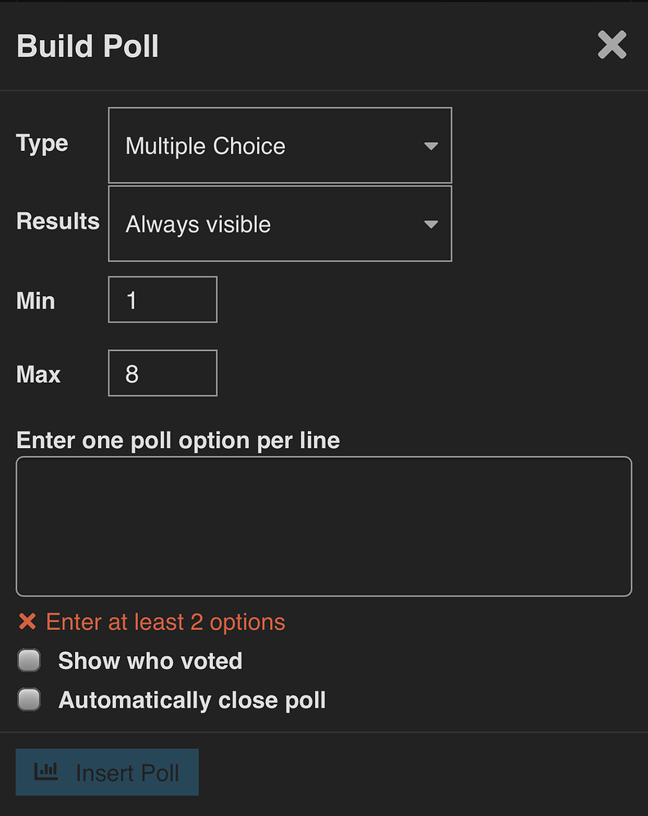
Task: Enable Automatically close poll option
Action: [x=29, y=698]
